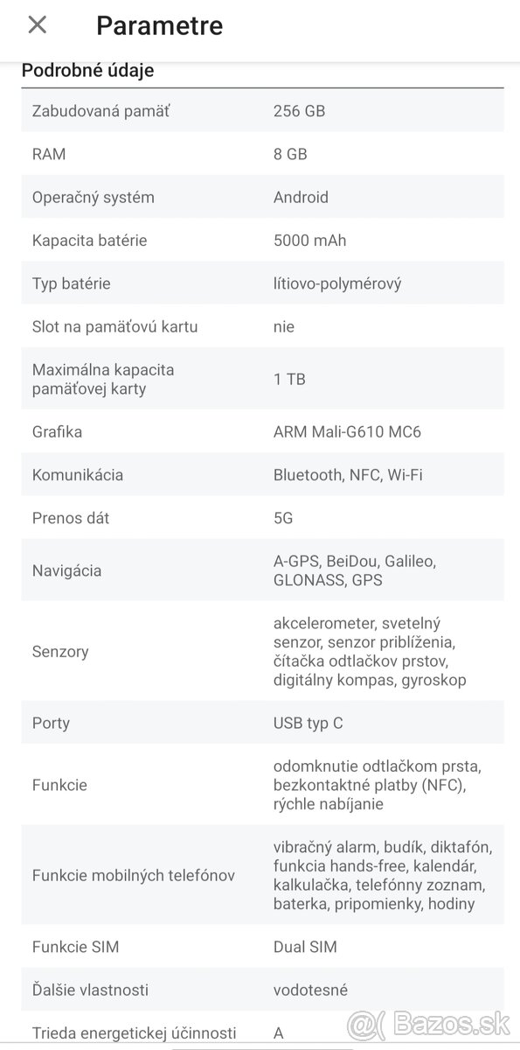The width and height of the screenshot is (520, 1050).
Task: Click the 5000 mAh battery value
Action: 310,240
